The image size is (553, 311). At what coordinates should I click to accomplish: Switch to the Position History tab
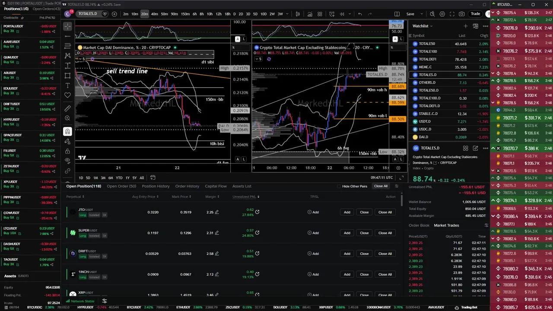(x=156, y=186)
